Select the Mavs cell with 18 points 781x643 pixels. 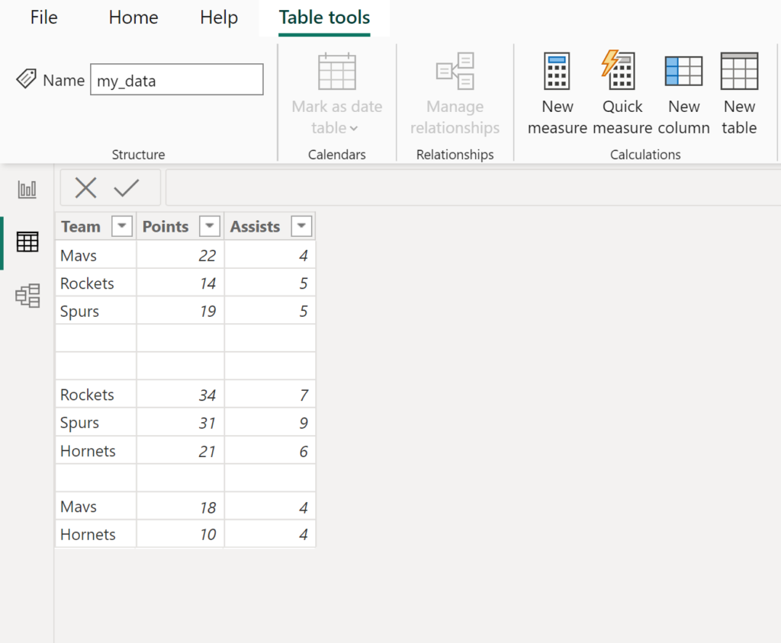pyautogui.click(x=96, y=507)
